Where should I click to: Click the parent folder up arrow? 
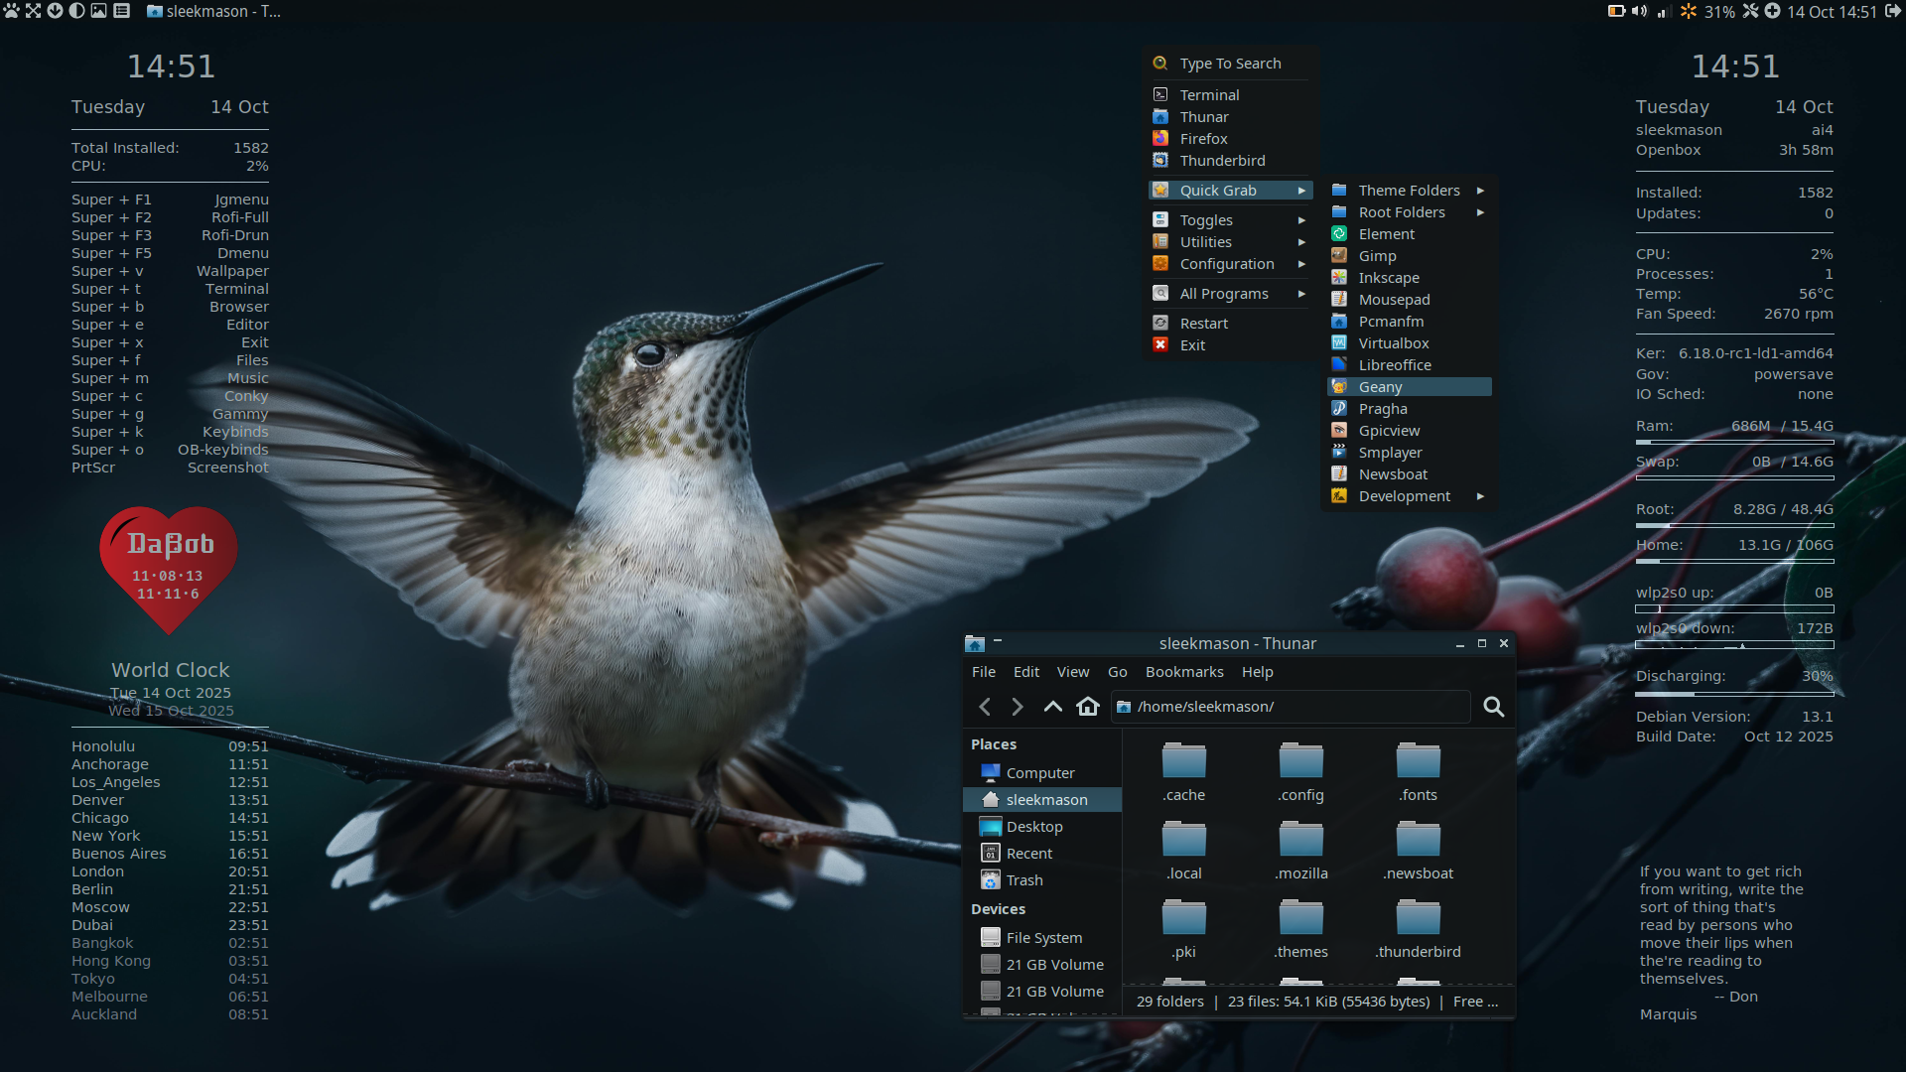pos(1052,707)
